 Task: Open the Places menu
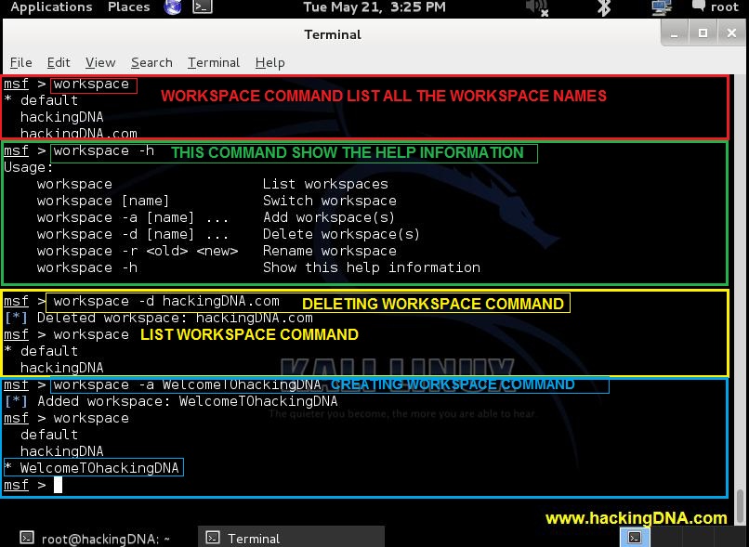click(x=127, y=7)
